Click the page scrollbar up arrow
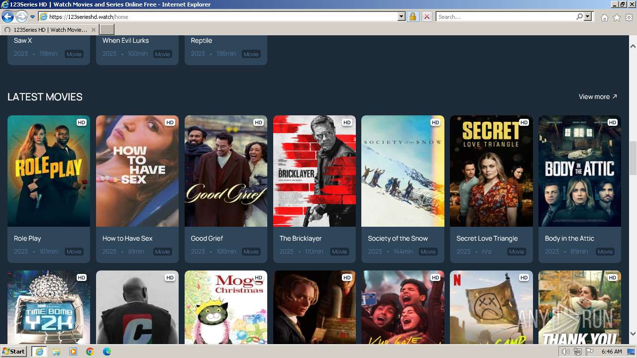This screenshot has height=358, width=637. coord(633,46)
